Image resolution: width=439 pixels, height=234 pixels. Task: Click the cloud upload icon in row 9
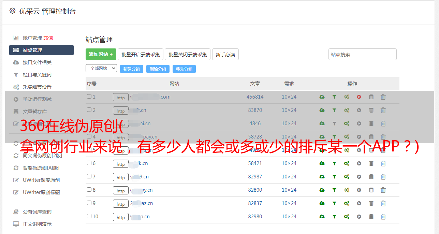[322, 203]
